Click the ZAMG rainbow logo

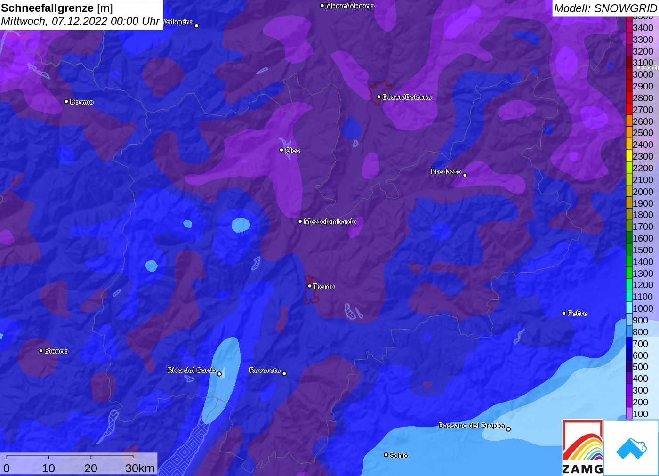[x=582, y=447]
